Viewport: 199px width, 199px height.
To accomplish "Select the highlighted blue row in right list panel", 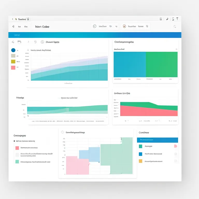I will [157, 140].
